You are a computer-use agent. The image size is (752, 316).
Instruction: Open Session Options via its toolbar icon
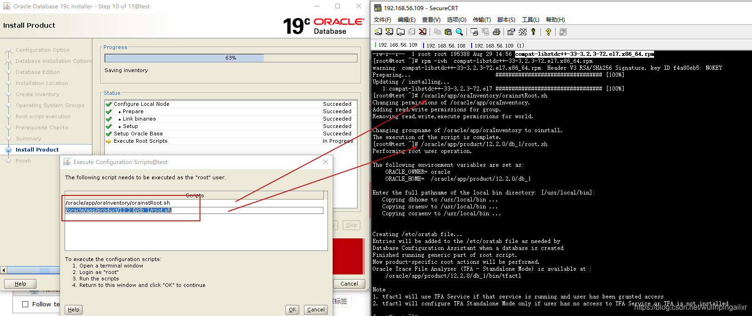[511, 32]
